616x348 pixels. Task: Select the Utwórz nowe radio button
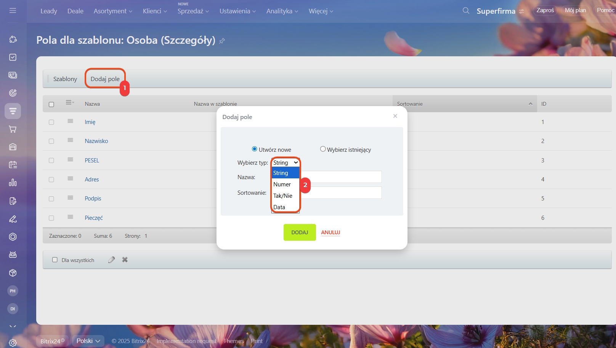click(x=254, y=149)
